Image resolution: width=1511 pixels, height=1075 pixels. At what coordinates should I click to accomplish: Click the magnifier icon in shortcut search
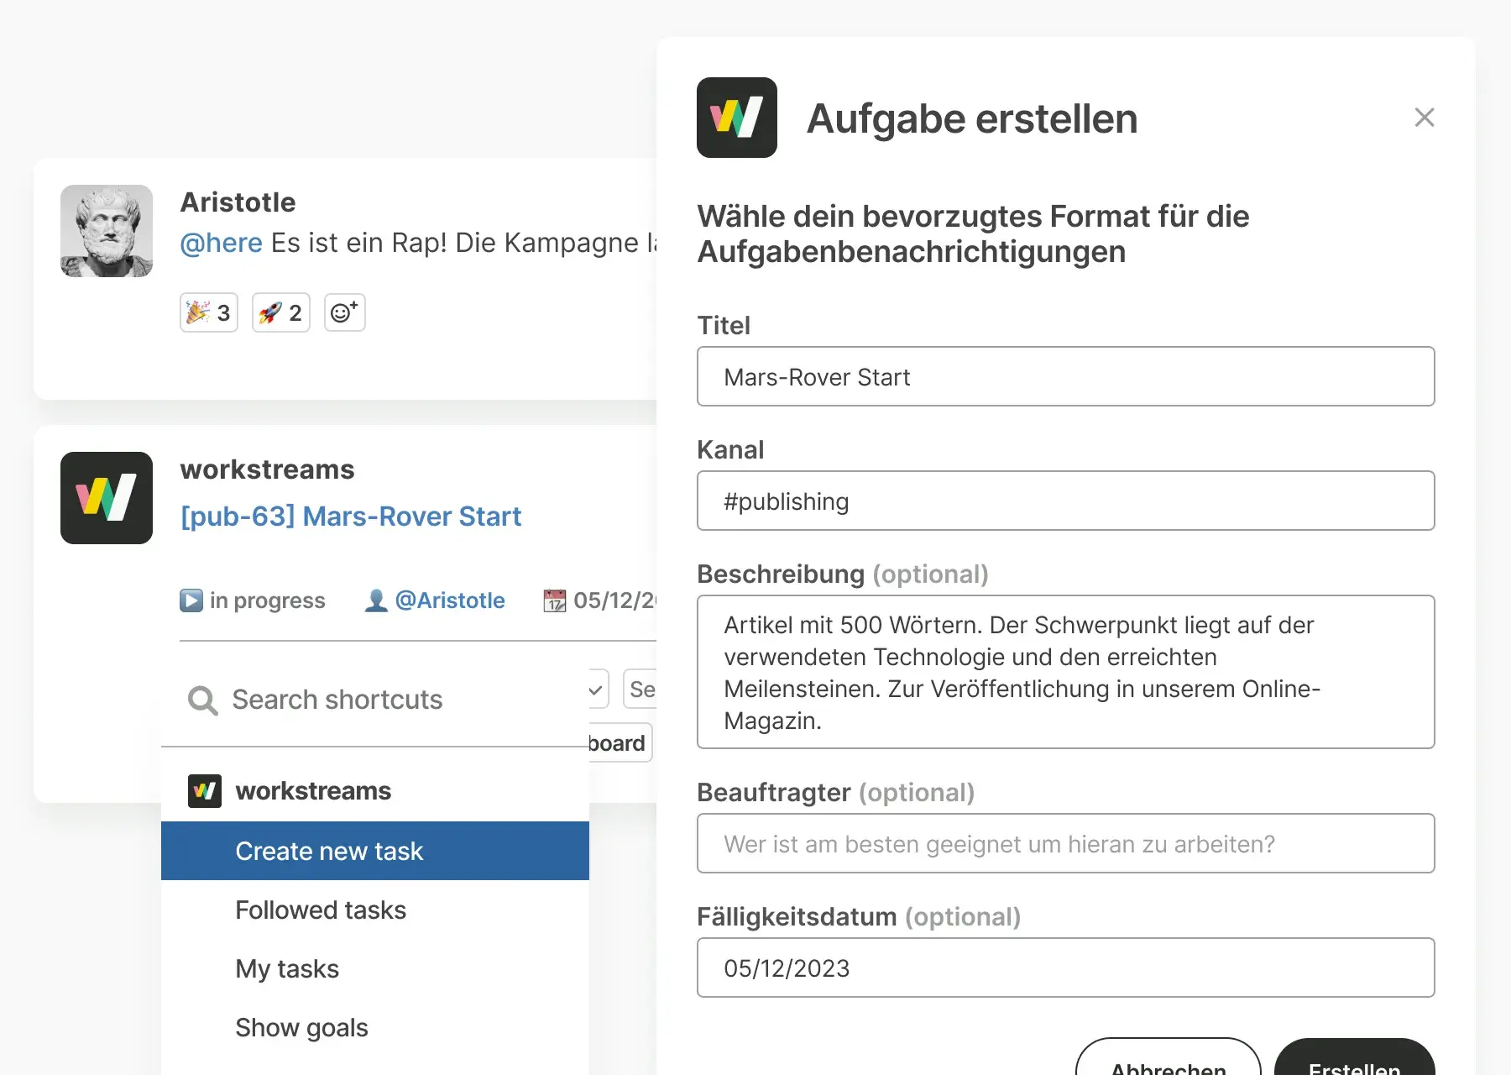[202, 700]
